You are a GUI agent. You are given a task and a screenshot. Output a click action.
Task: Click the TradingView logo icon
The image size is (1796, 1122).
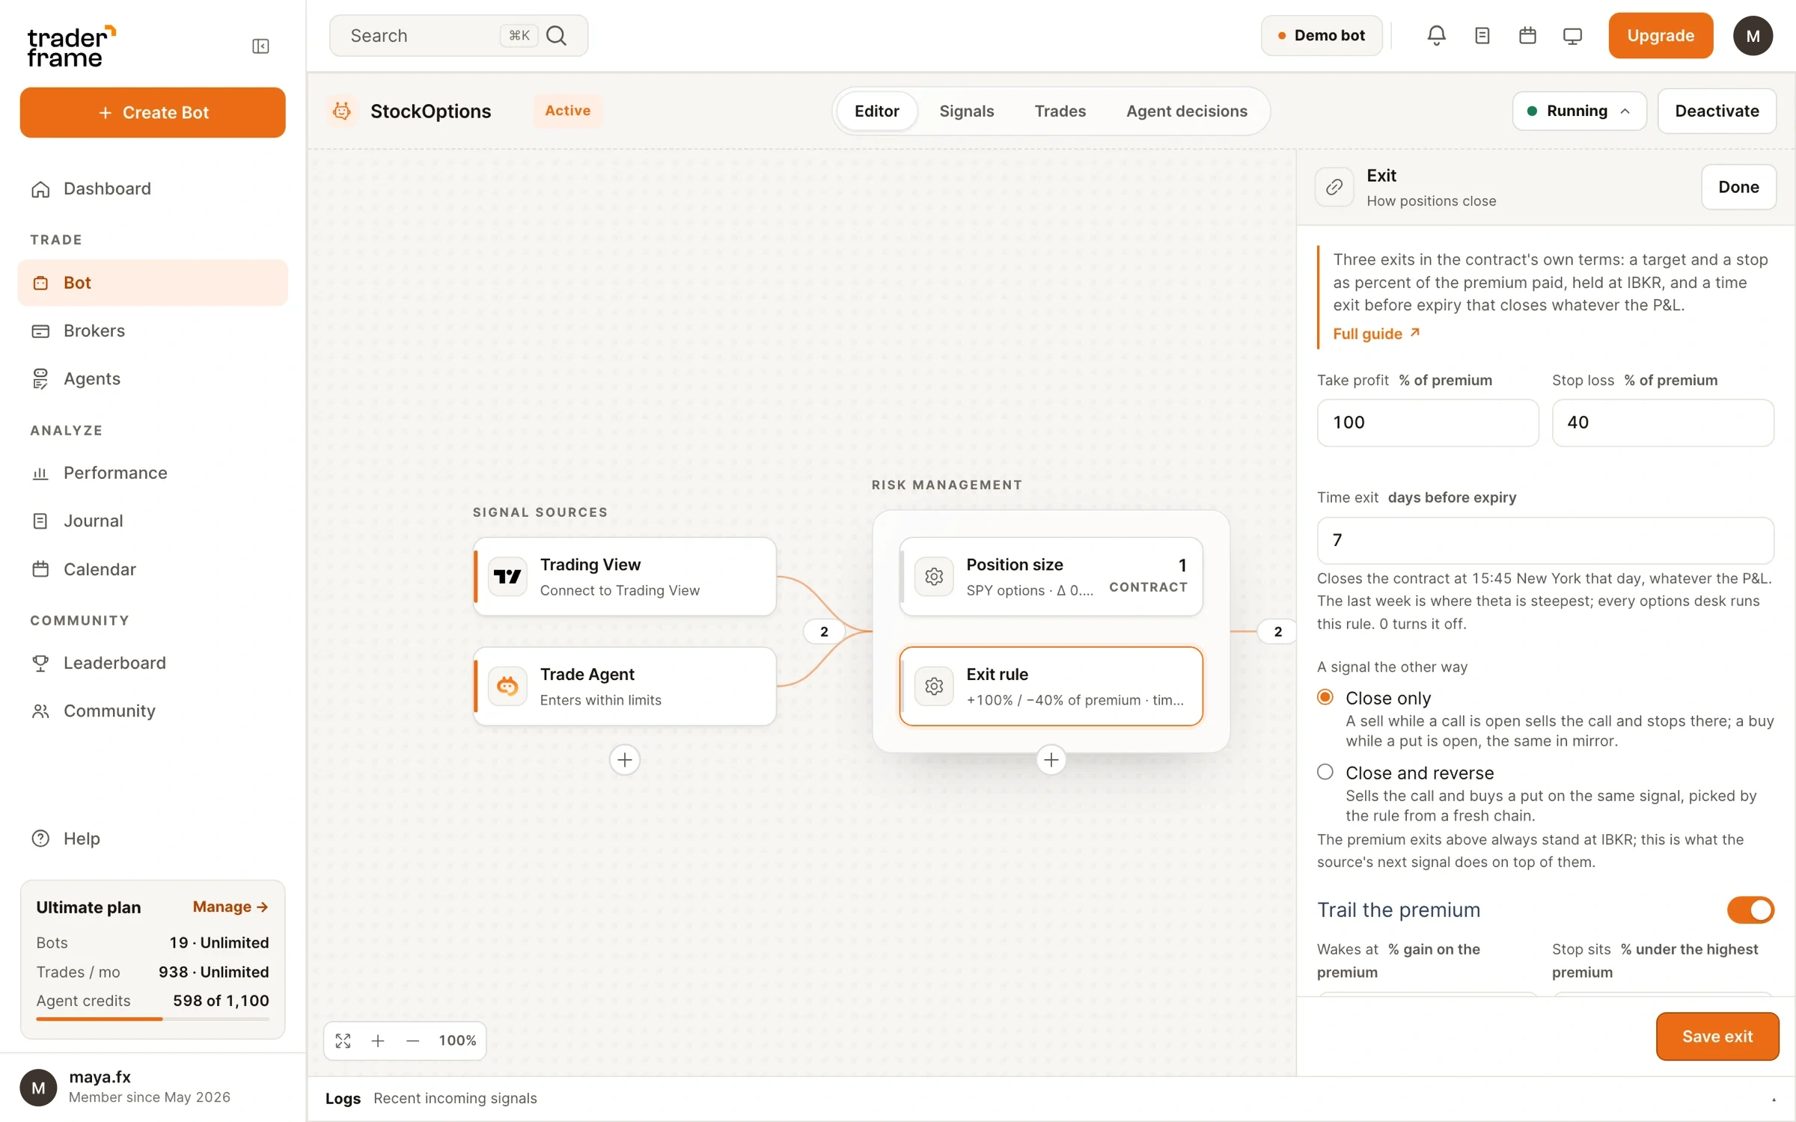tap(507, 576)
